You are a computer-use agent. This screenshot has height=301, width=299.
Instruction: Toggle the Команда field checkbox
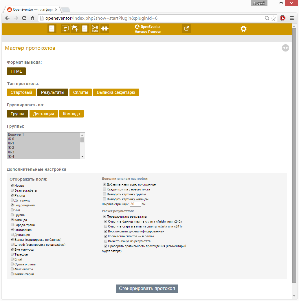tap(12, 220)
